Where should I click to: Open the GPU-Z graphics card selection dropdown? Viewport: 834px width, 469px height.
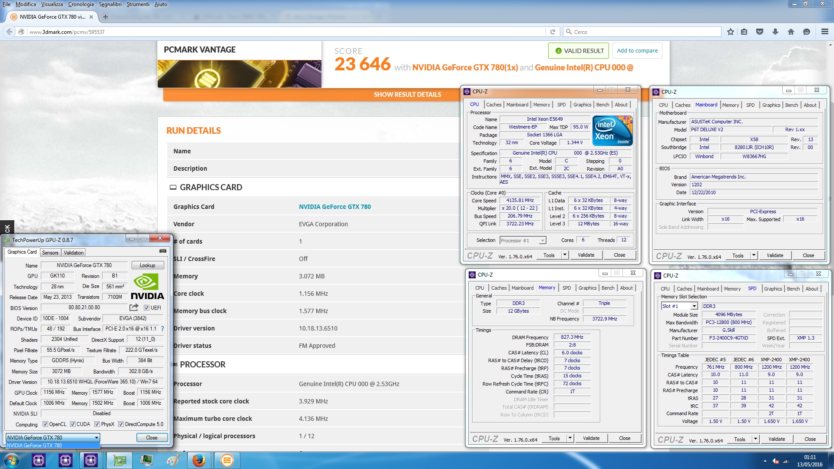pyautogui.click(x=53, y=437)
